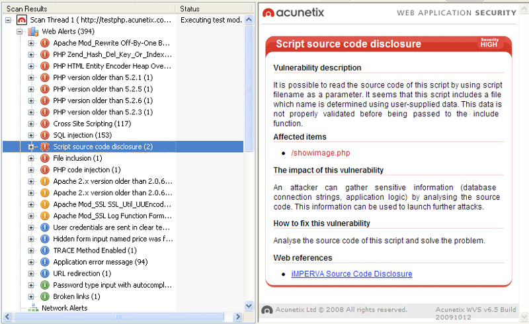Click the Network Alerts icon

tap(33, 308)
